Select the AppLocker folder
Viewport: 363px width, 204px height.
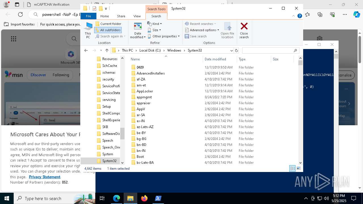tap(145, 91)
